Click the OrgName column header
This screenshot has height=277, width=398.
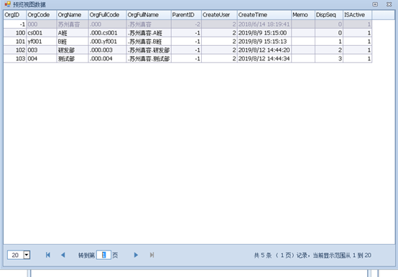tap(73, 15)
